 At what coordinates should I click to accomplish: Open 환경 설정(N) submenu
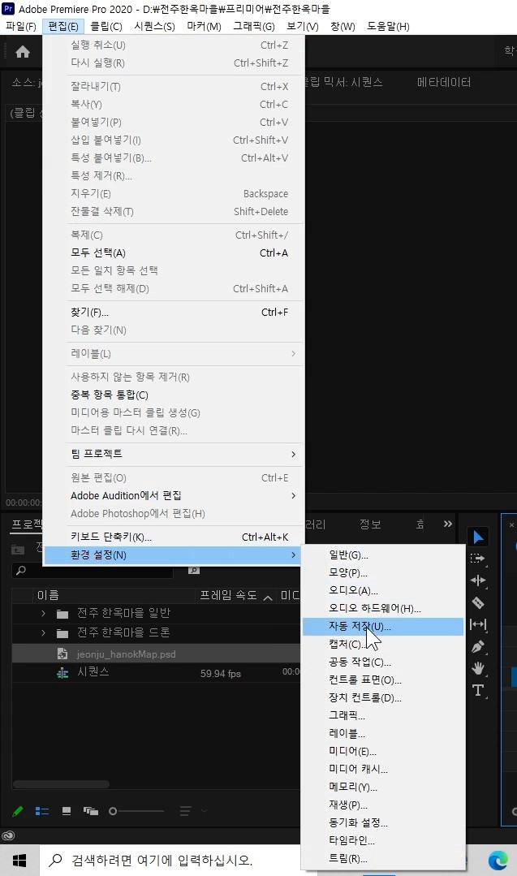coord(174,555)
